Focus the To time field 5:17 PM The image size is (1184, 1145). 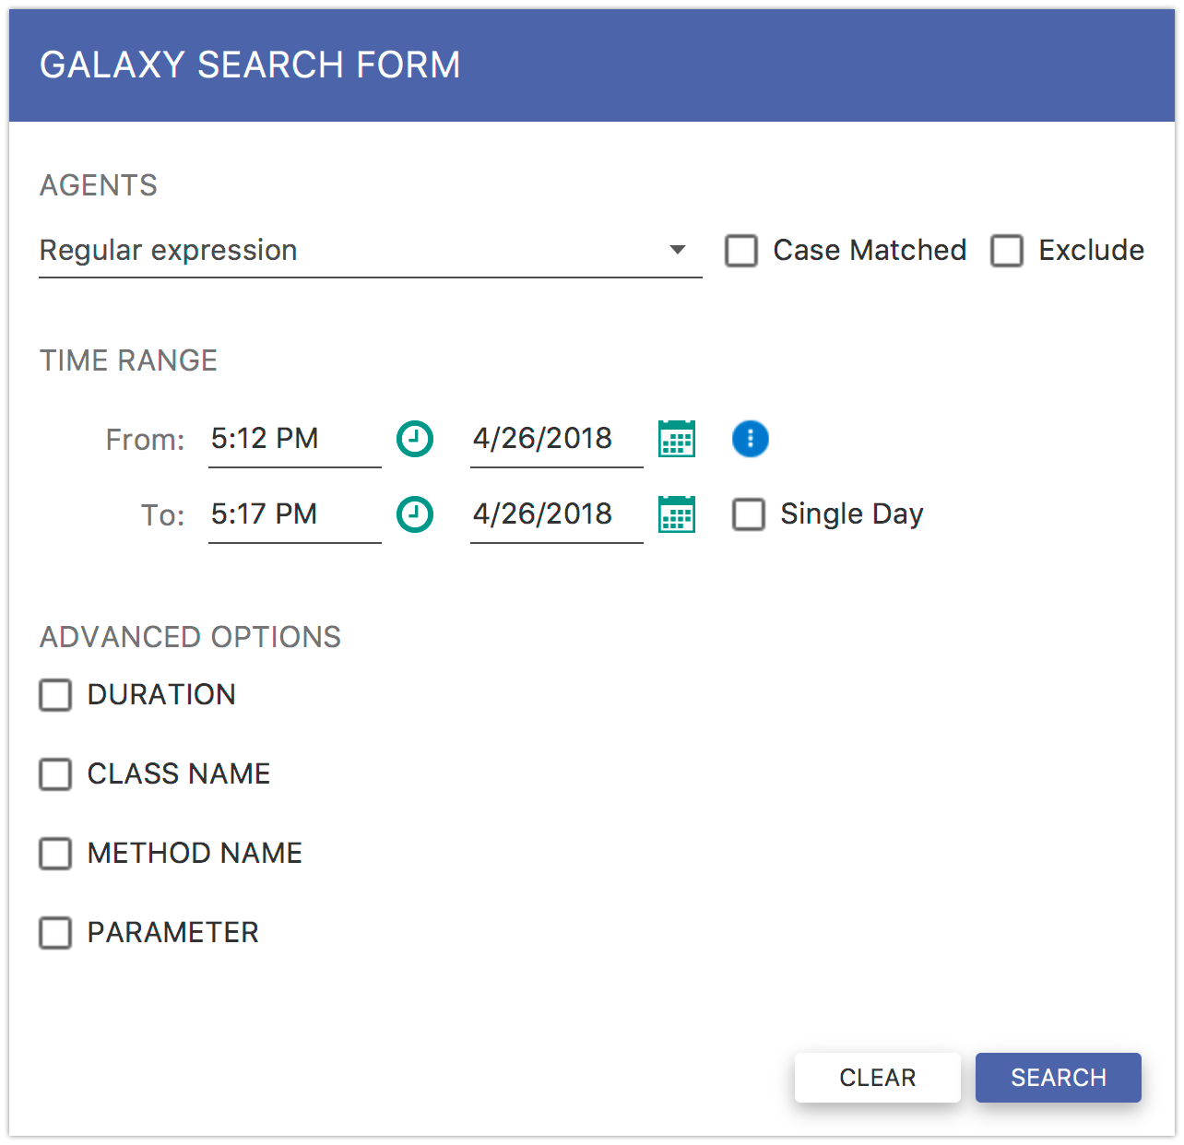[x=295, y=515]
